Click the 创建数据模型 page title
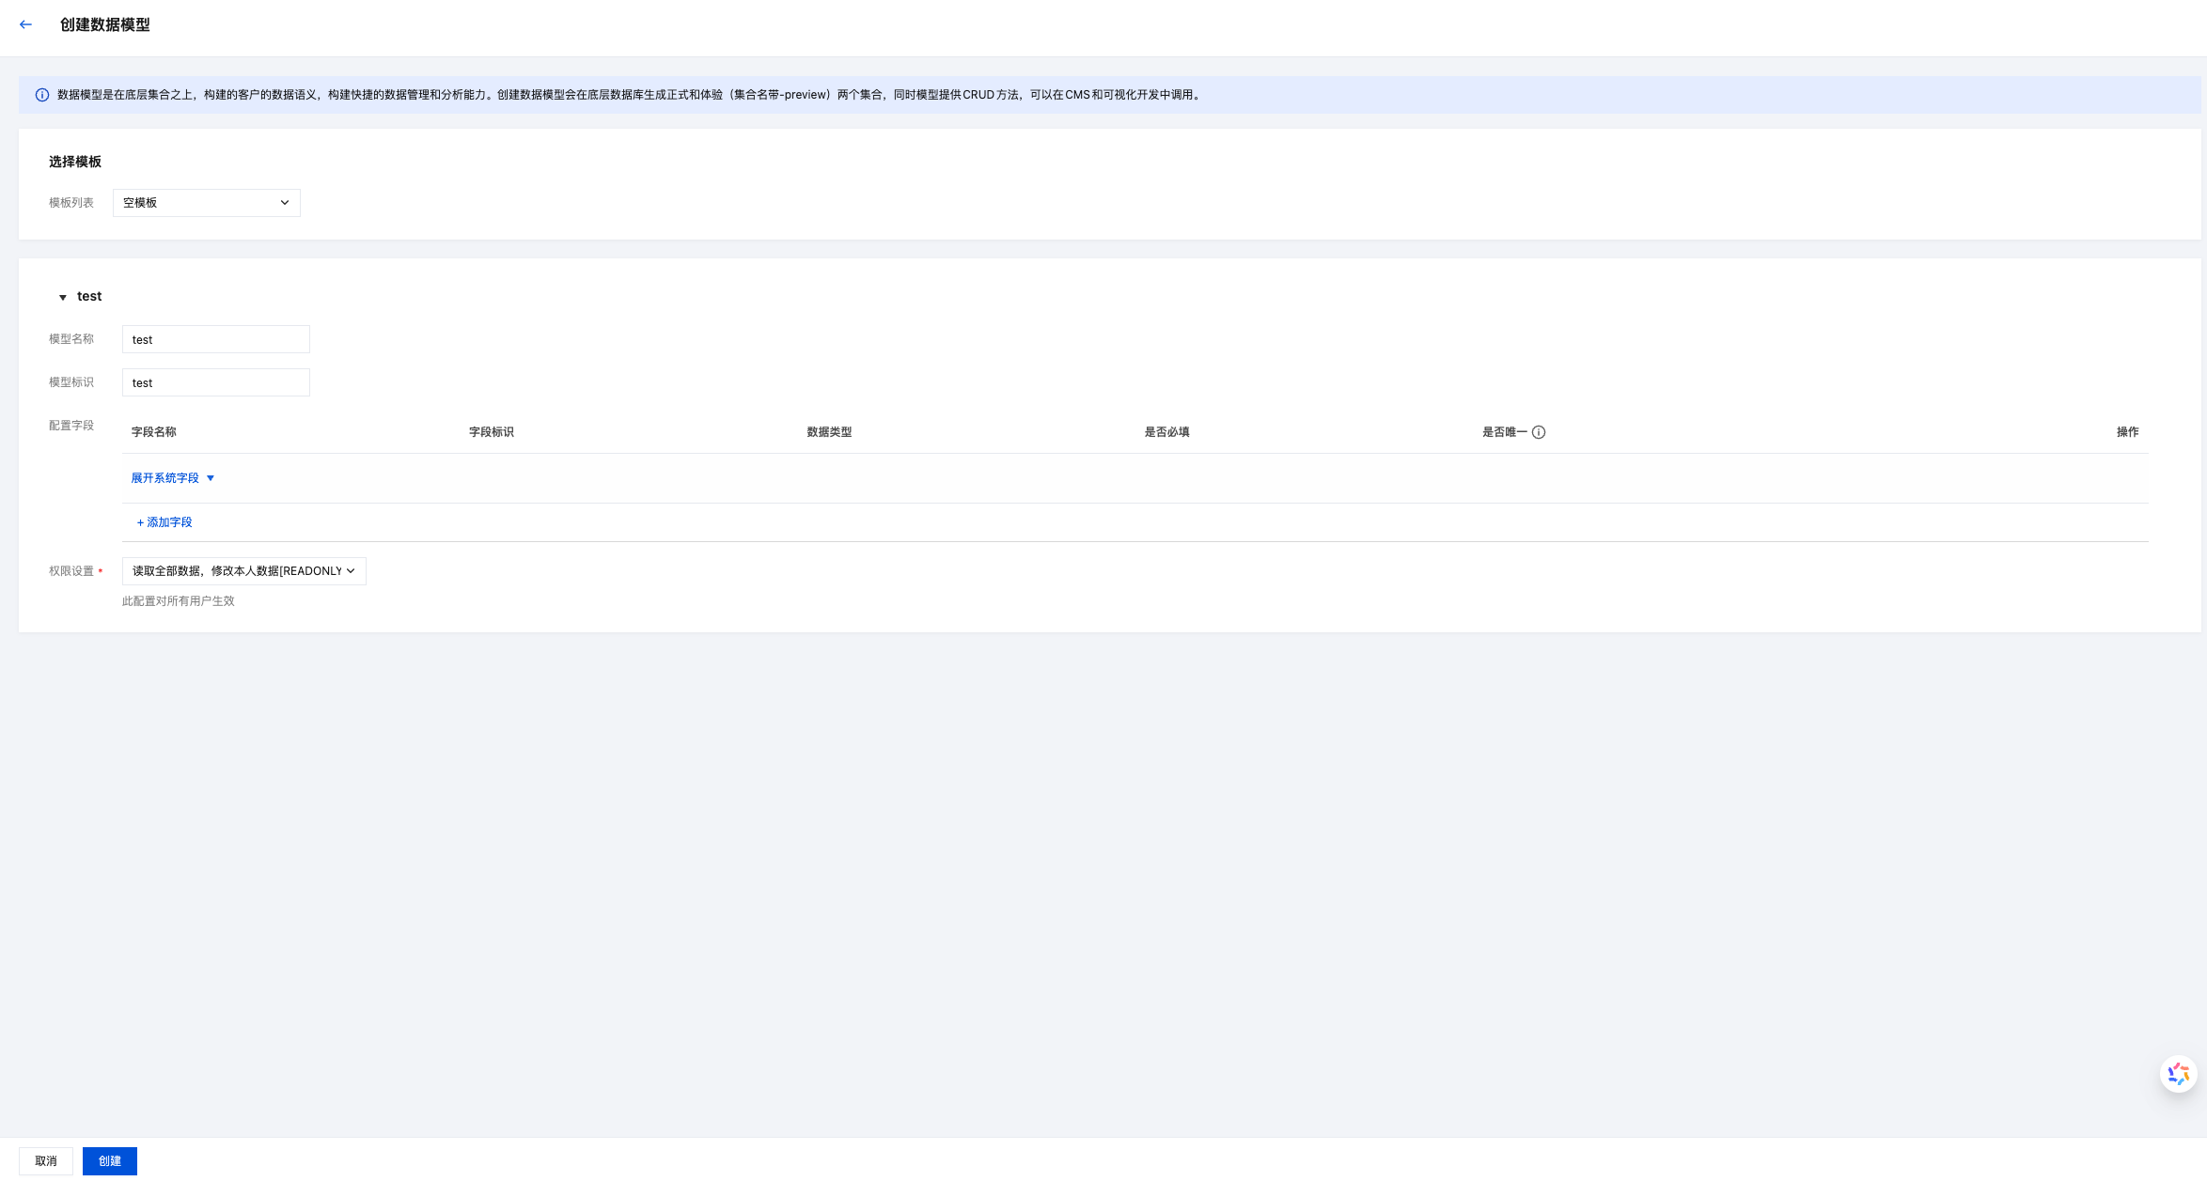This screenshot has width=2207, height=1181. [x=105, y=24]
